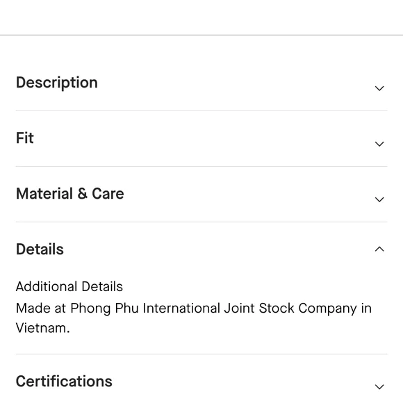403x403 pixels.
Task: Click the down chevron beside Description
Action: point(379,88)
